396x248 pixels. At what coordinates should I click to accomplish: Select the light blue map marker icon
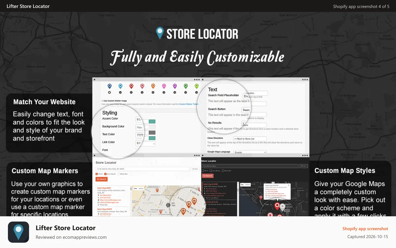pyautogui.click(x=120, y=86)
